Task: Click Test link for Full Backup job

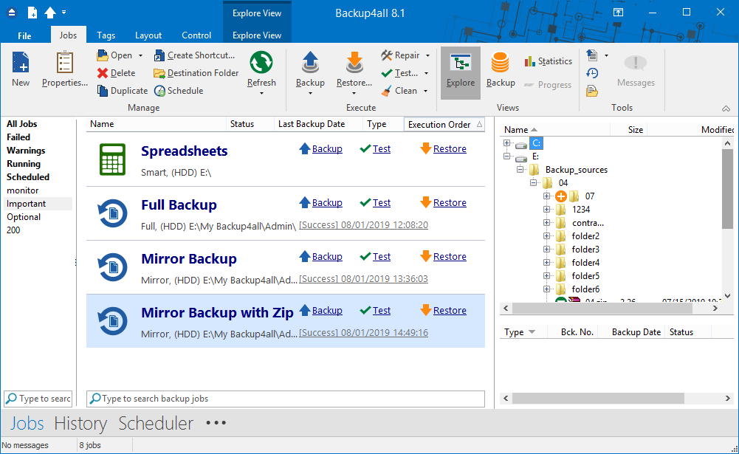Action: [382, 203]
